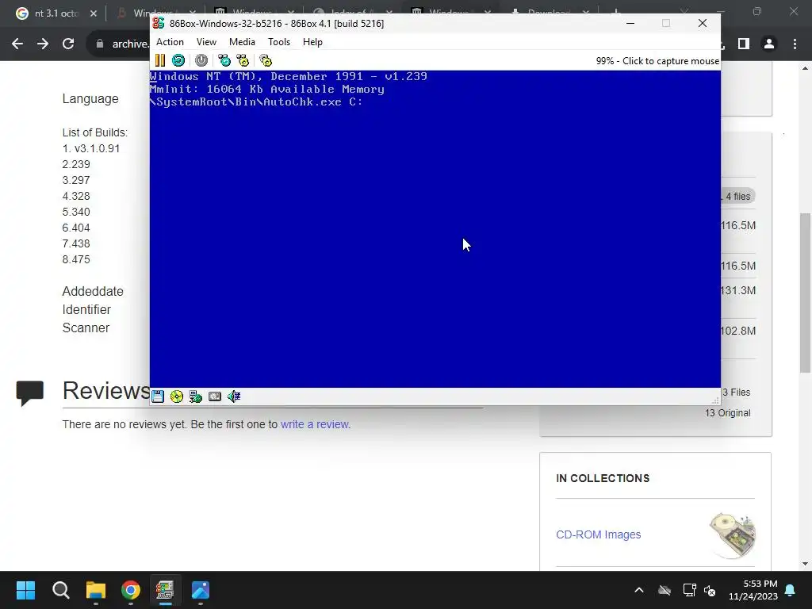Open File Explorer from the taskbar

[x=96, y=590]
